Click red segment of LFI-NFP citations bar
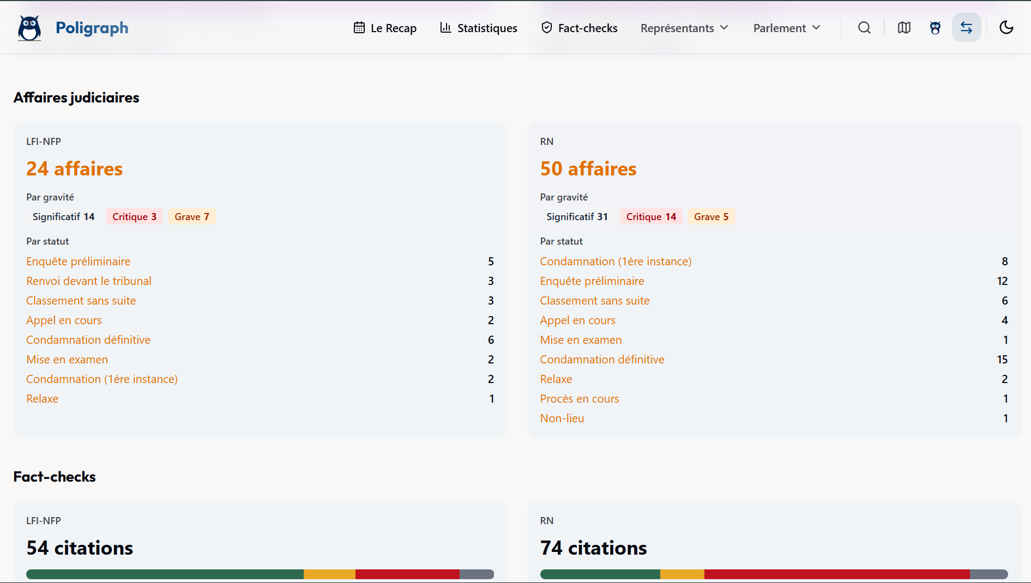Screen dimensions: 1031x583 407,574
